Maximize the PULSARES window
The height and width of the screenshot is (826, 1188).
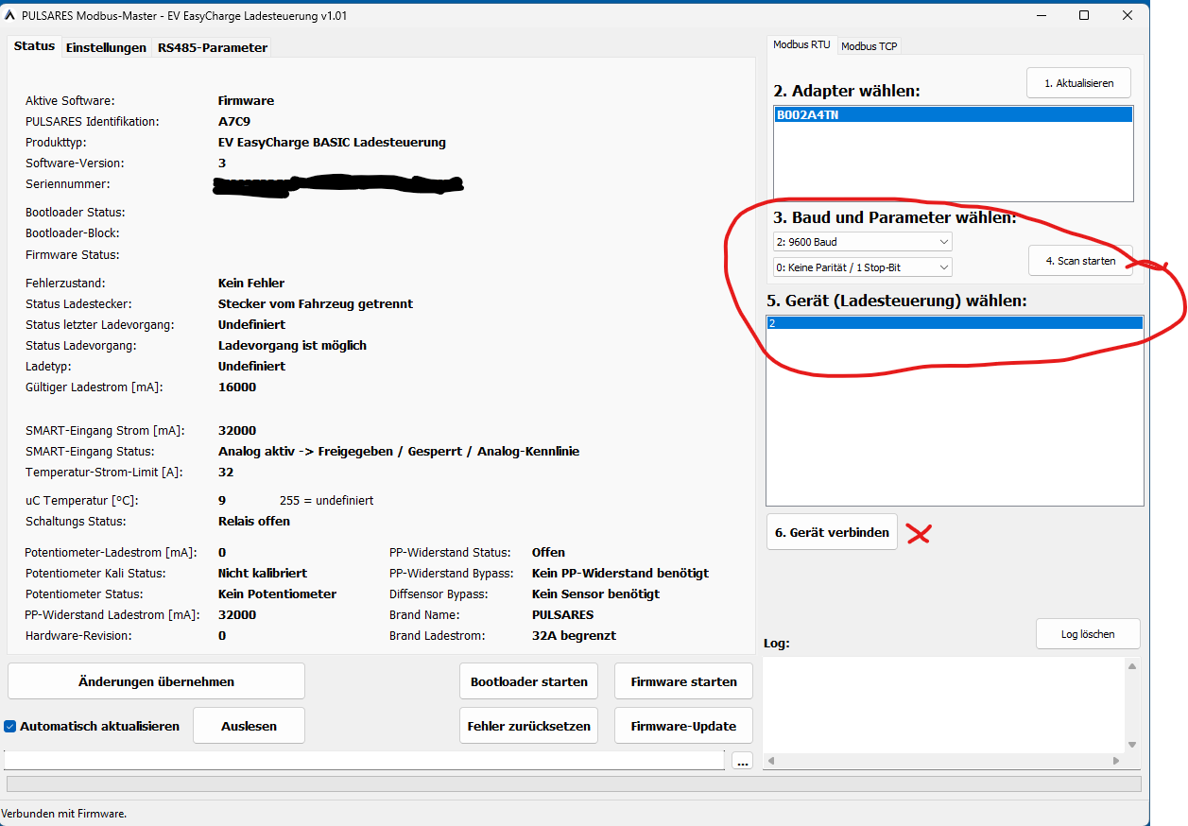click(x=1084, y=15)
